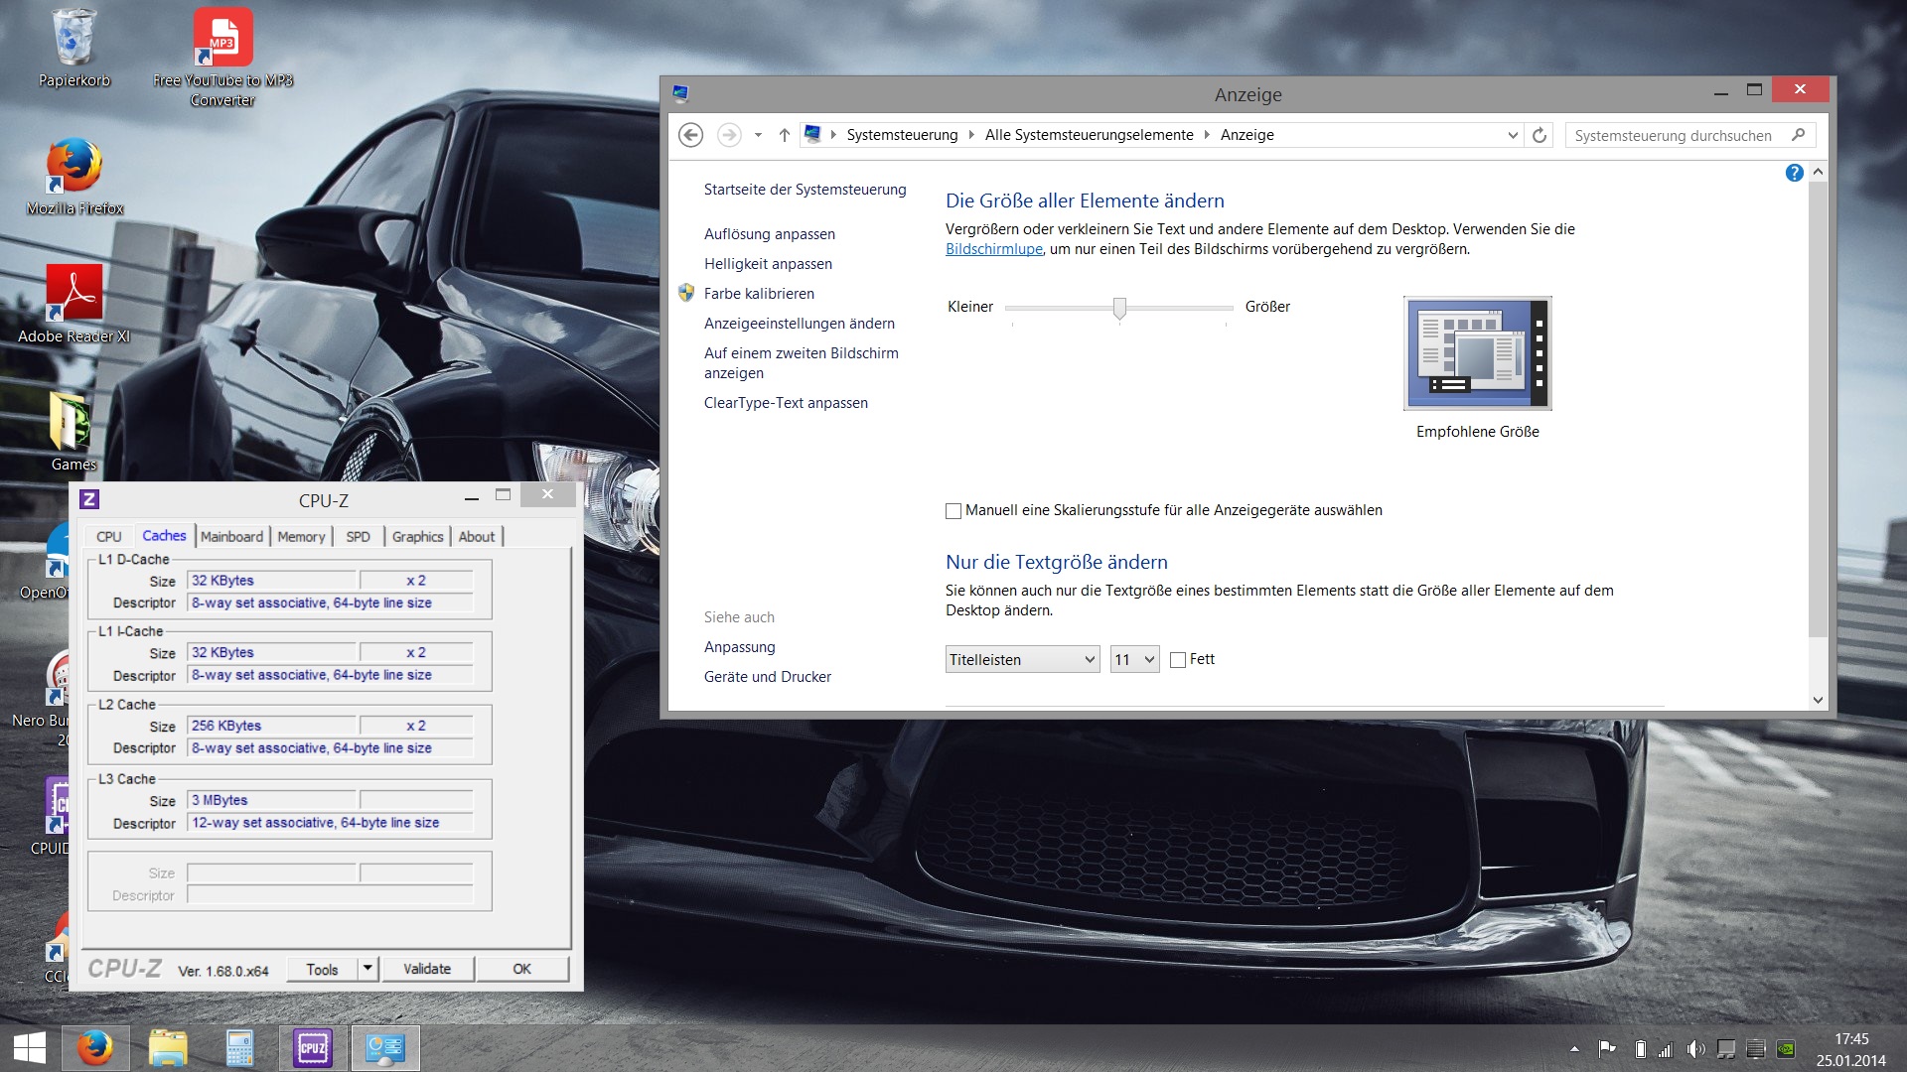Screen dimensions: 1907x1072
Task: Click the refresh button in address bar
Action: click(1540, 135)
